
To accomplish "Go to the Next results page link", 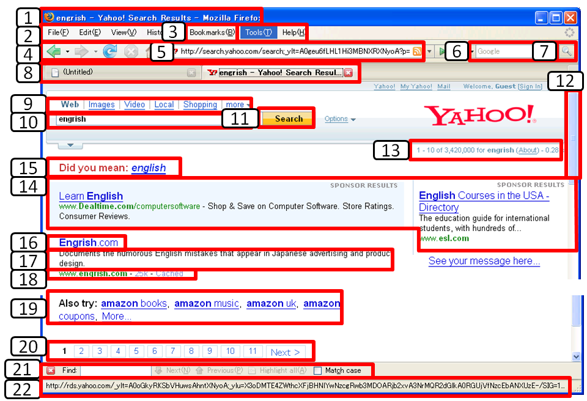I will [285, 352].
